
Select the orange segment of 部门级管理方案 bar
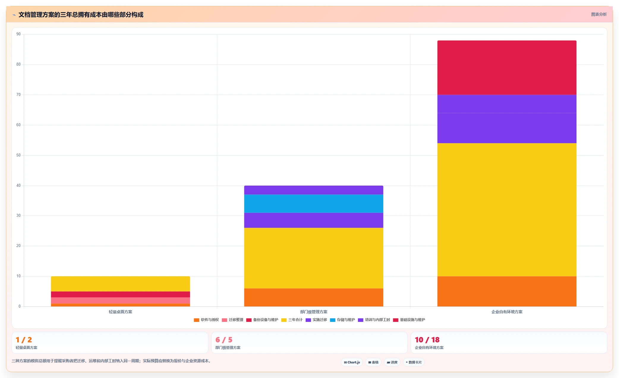pyautogui.click(x=314, y=298)
